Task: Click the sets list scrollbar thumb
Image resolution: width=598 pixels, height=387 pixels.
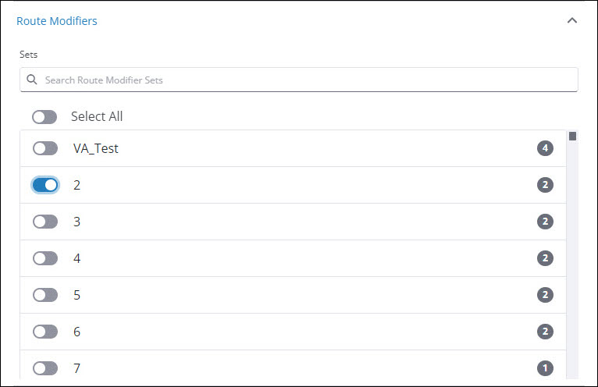Action: point(572,137)
